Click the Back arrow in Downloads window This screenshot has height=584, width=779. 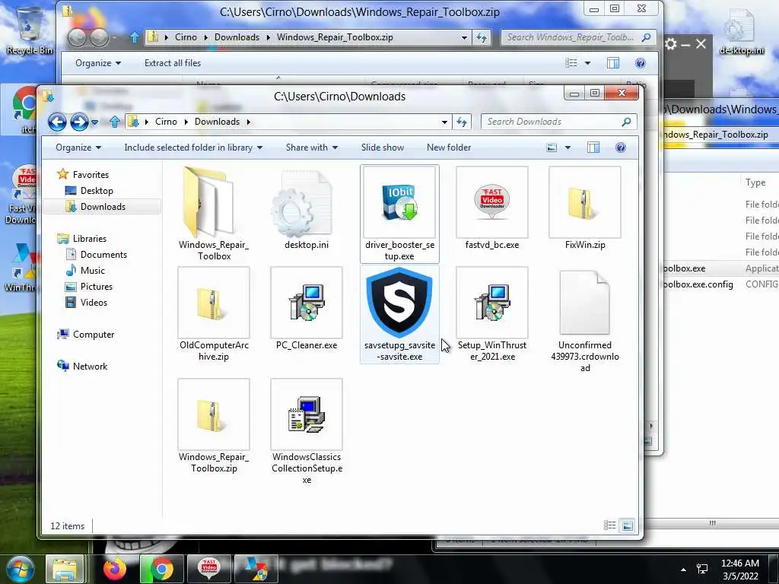[57, 122]
